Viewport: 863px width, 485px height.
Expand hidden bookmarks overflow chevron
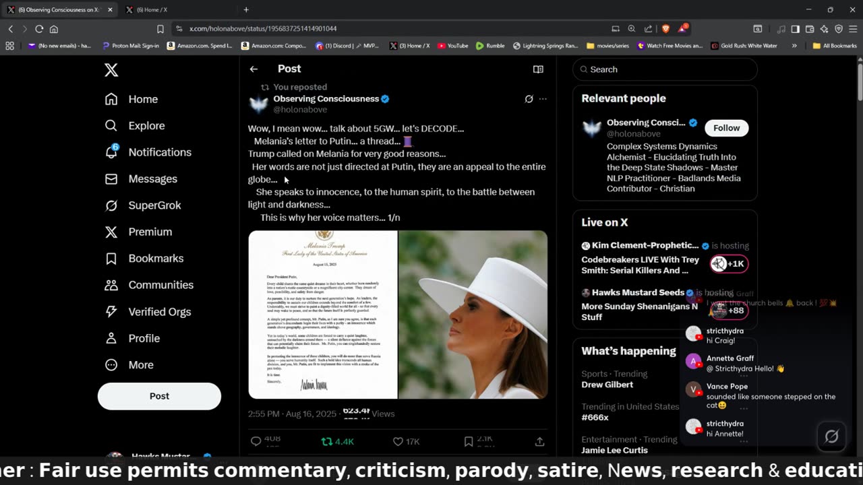(794, 46)
